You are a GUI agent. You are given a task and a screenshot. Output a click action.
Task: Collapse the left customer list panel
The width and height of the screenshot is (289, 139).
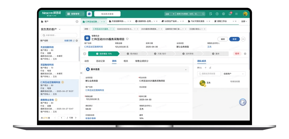[81, 73]
